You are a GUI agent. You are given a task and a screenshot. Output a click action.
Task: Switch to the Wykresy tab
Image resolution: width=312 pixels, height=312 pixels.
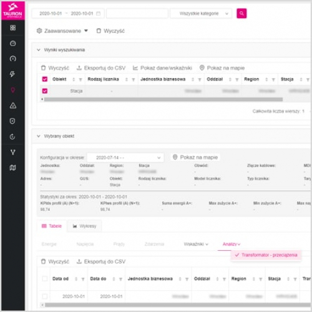[x=84, y=226]
